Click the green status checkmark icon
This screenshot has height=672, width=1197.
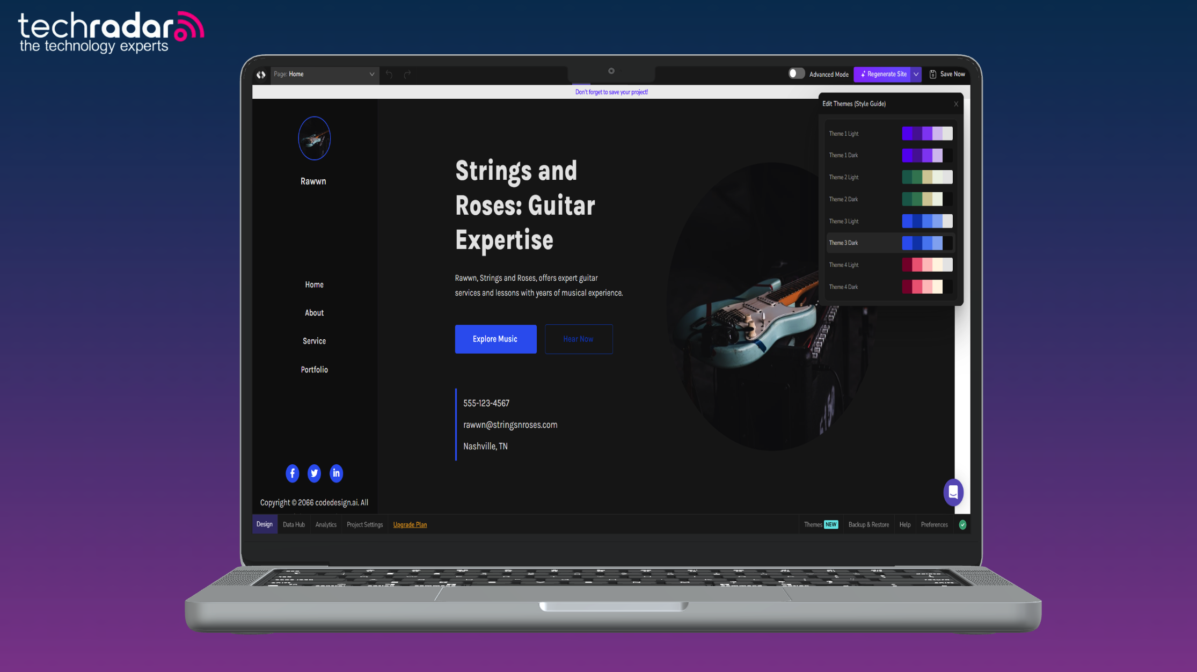click(x=962, y=524)
